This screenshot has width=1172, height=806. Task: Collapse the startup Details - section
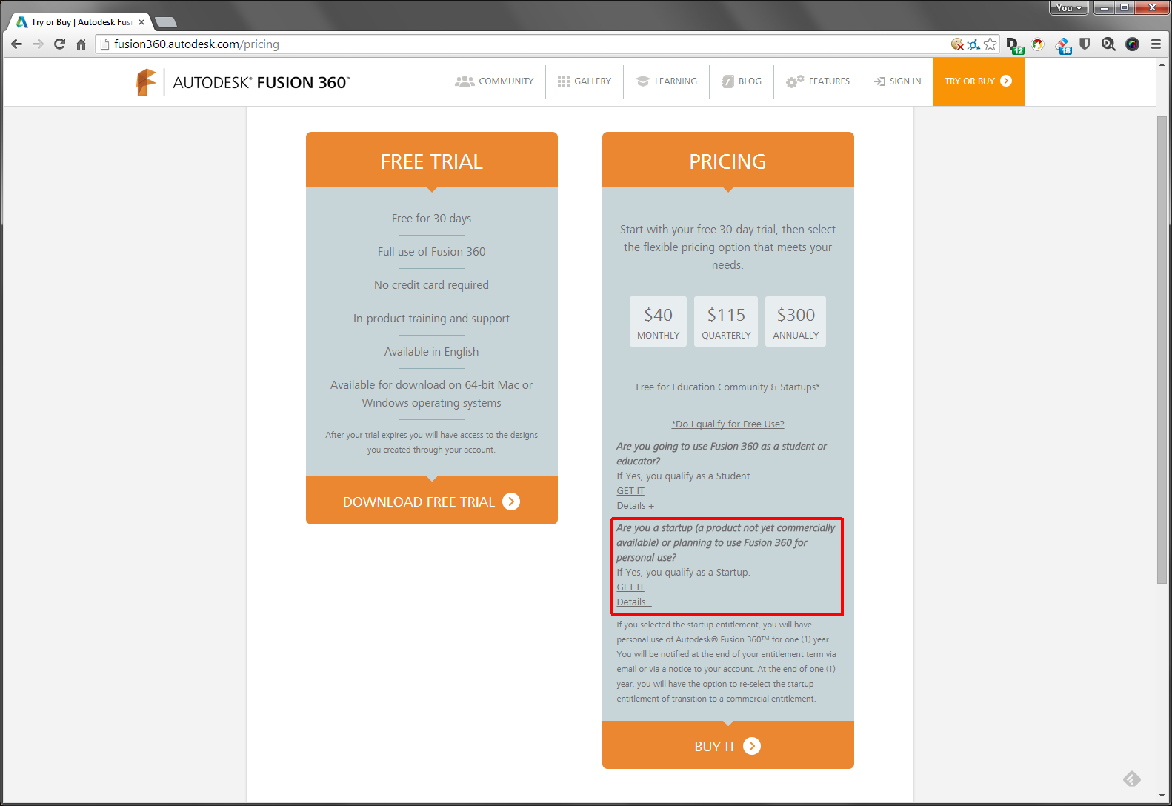click(x=634, y=602)
